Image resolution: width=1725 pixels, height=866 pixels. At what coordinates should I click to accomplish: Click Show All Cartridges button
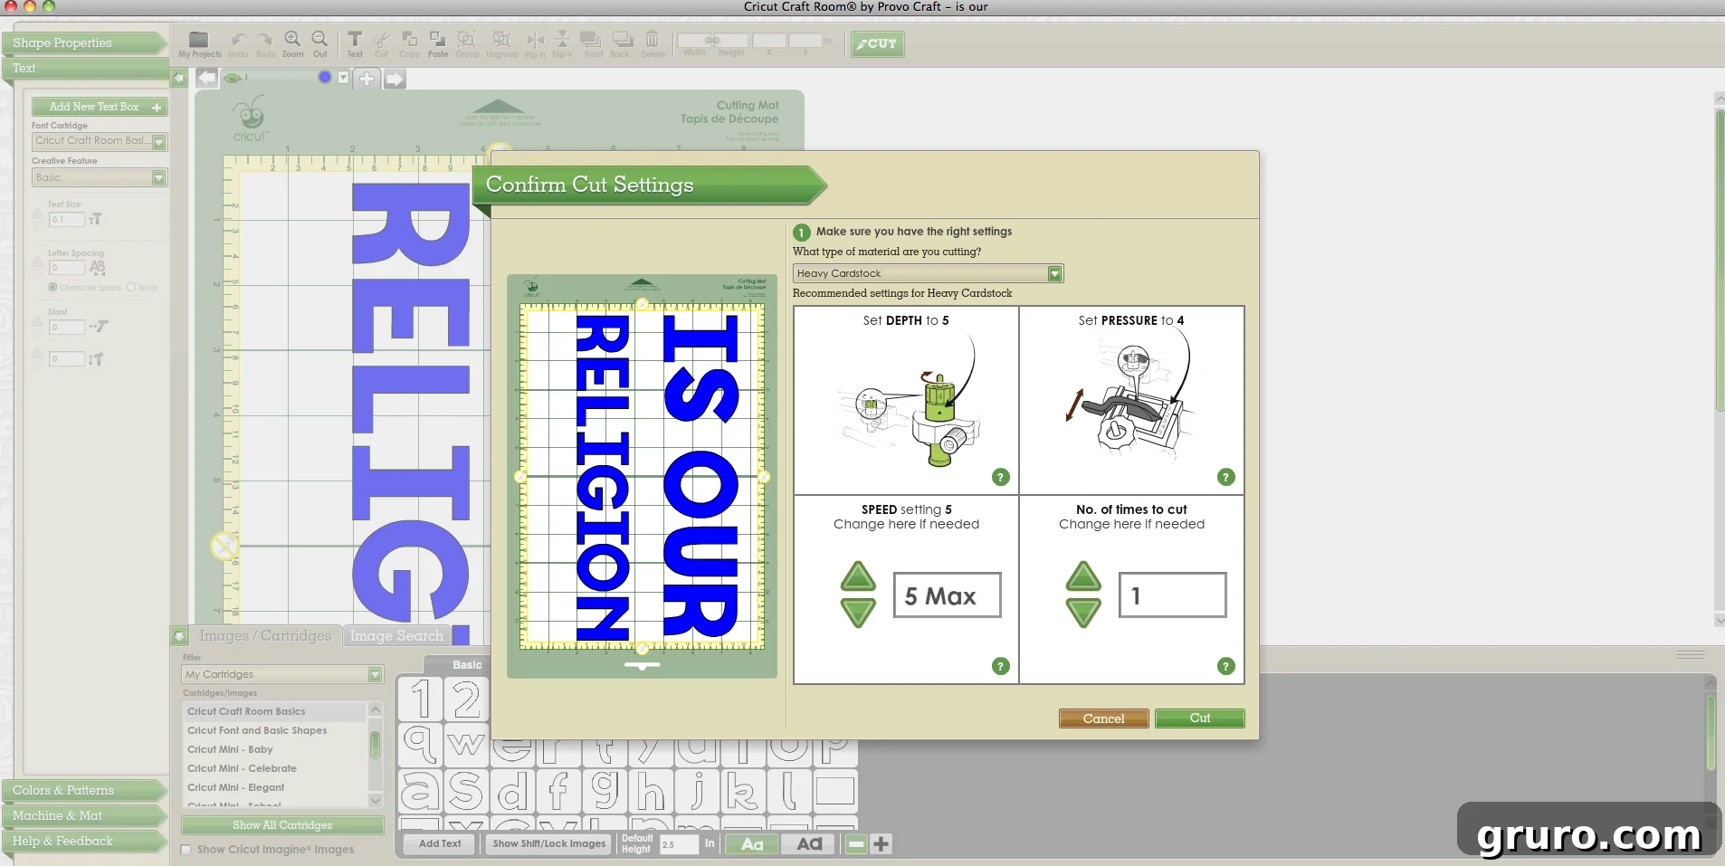point(282,825)
